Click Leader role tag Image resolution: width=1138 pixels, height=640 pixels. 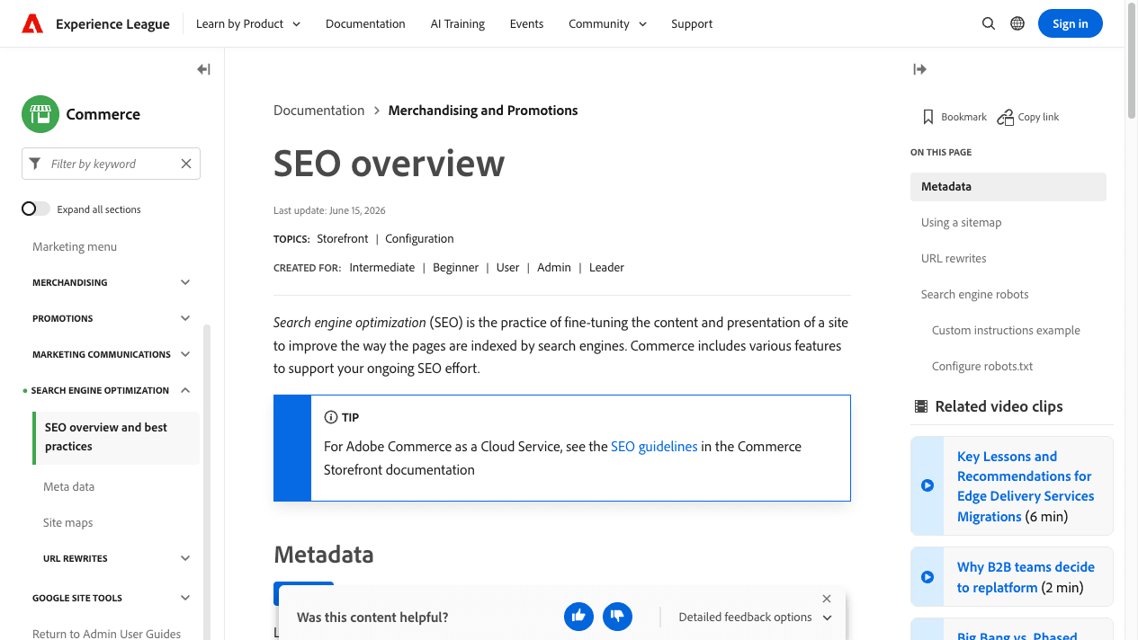tap(606, 267)
